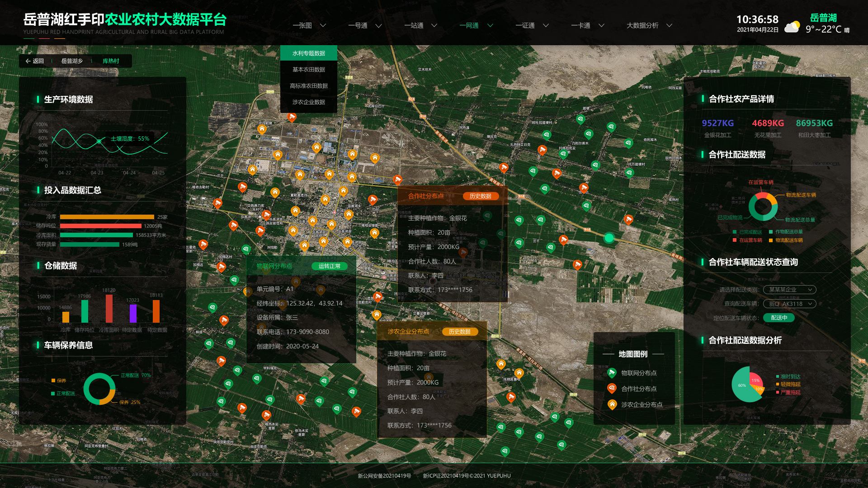Click 合作社分布点 legend marker icon
The image size is (868, 488).
pos(612,388)
